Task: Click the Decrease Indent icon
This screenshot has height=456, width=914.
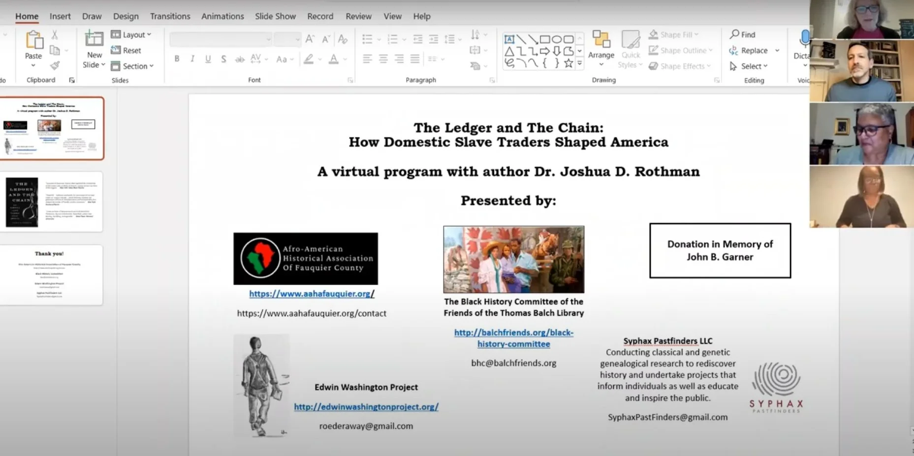Action: (418, 39)
